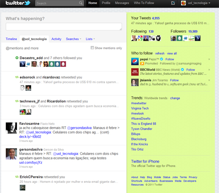Switch to the Activity tab
The width and height of the screenshot is (219, 193).
[x=56, y=39]
